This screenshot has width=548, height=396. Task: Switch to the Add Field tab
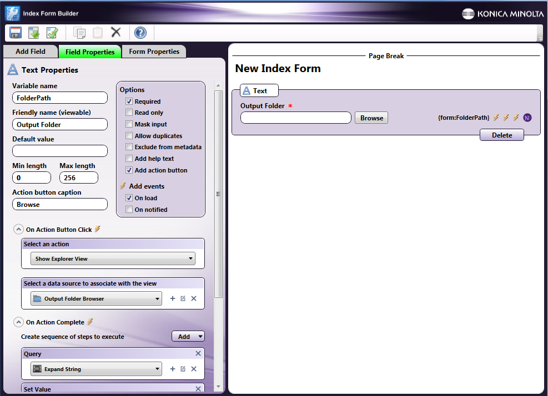coord(31,52)
